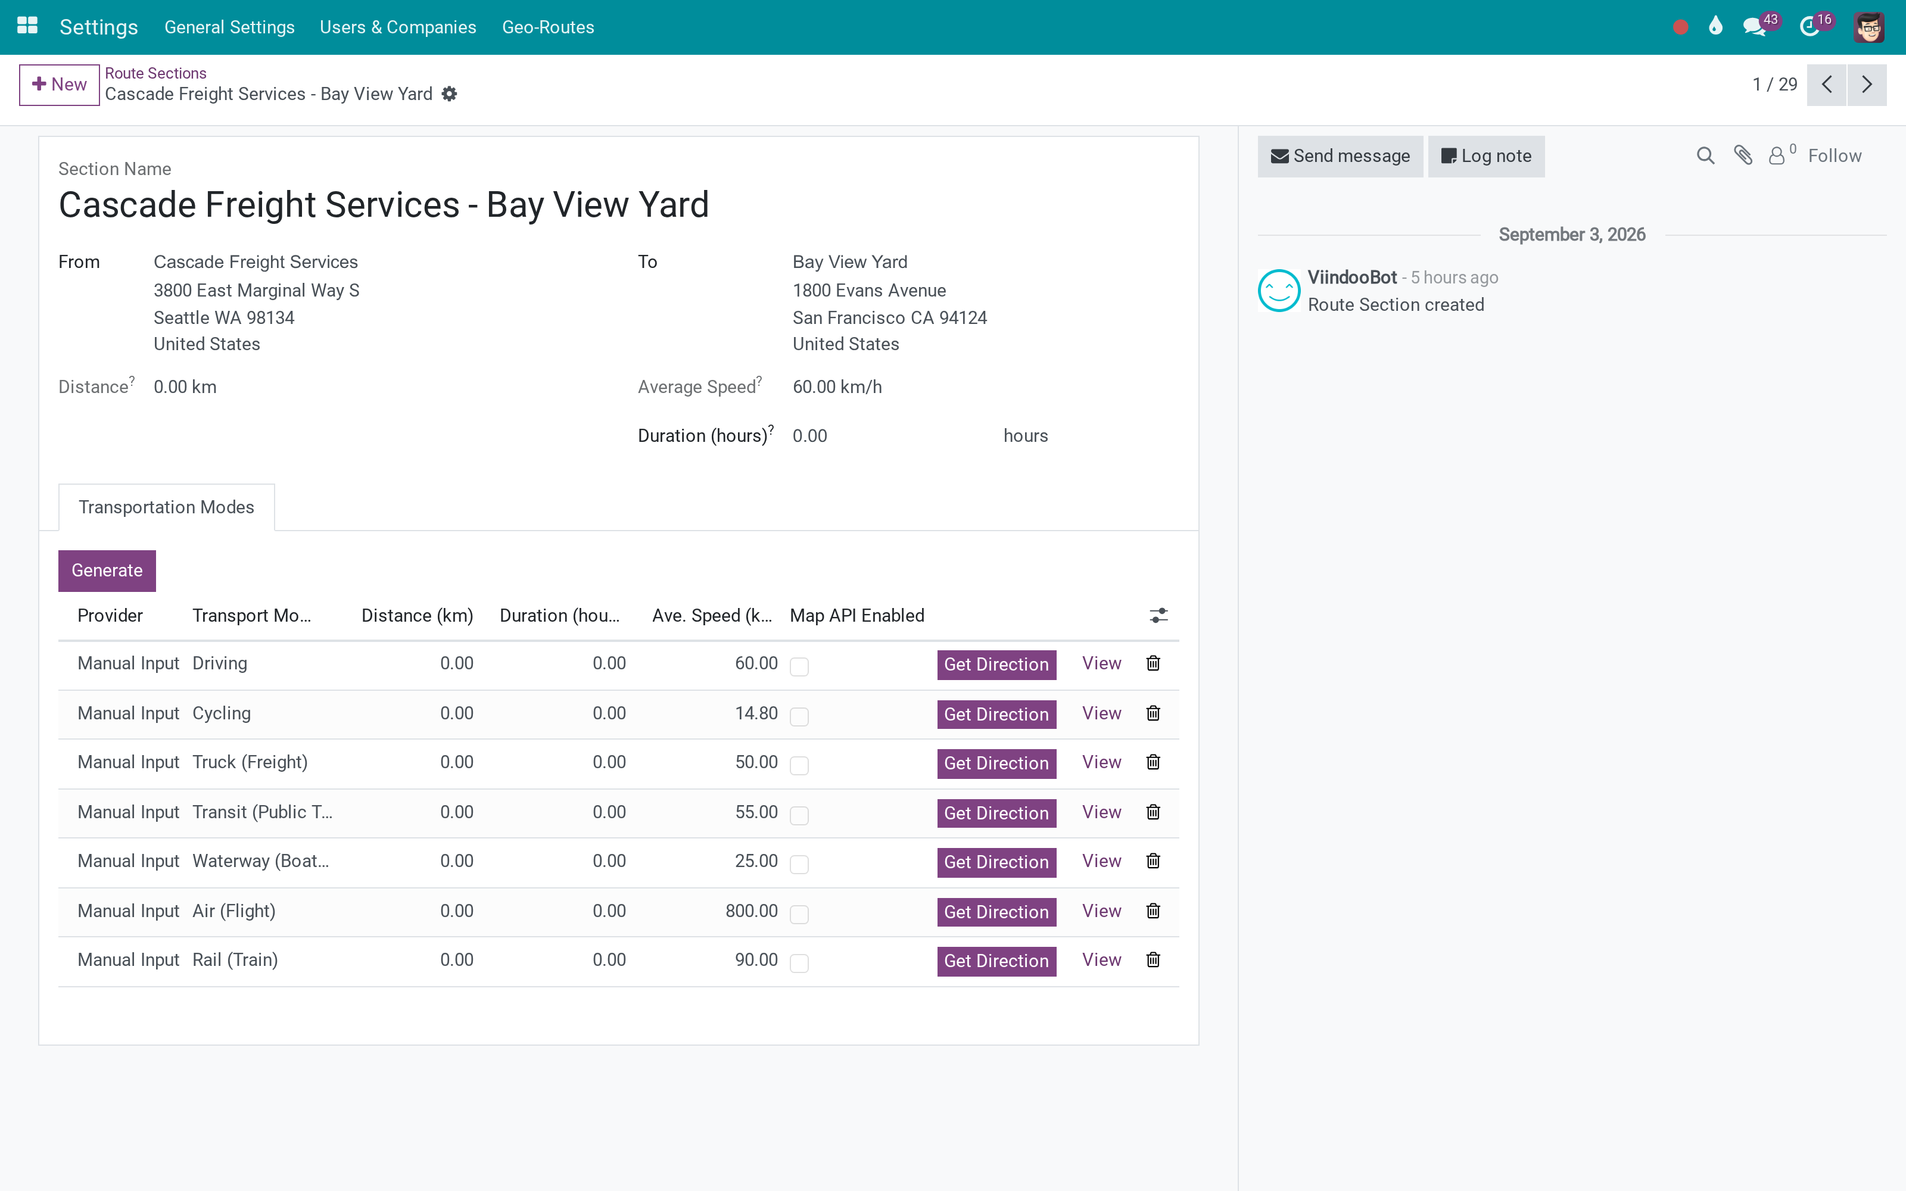Toggle Map API Enabled for Transit row
The width and height of the screenshot is (1906, 1191).
pos(799,815)
